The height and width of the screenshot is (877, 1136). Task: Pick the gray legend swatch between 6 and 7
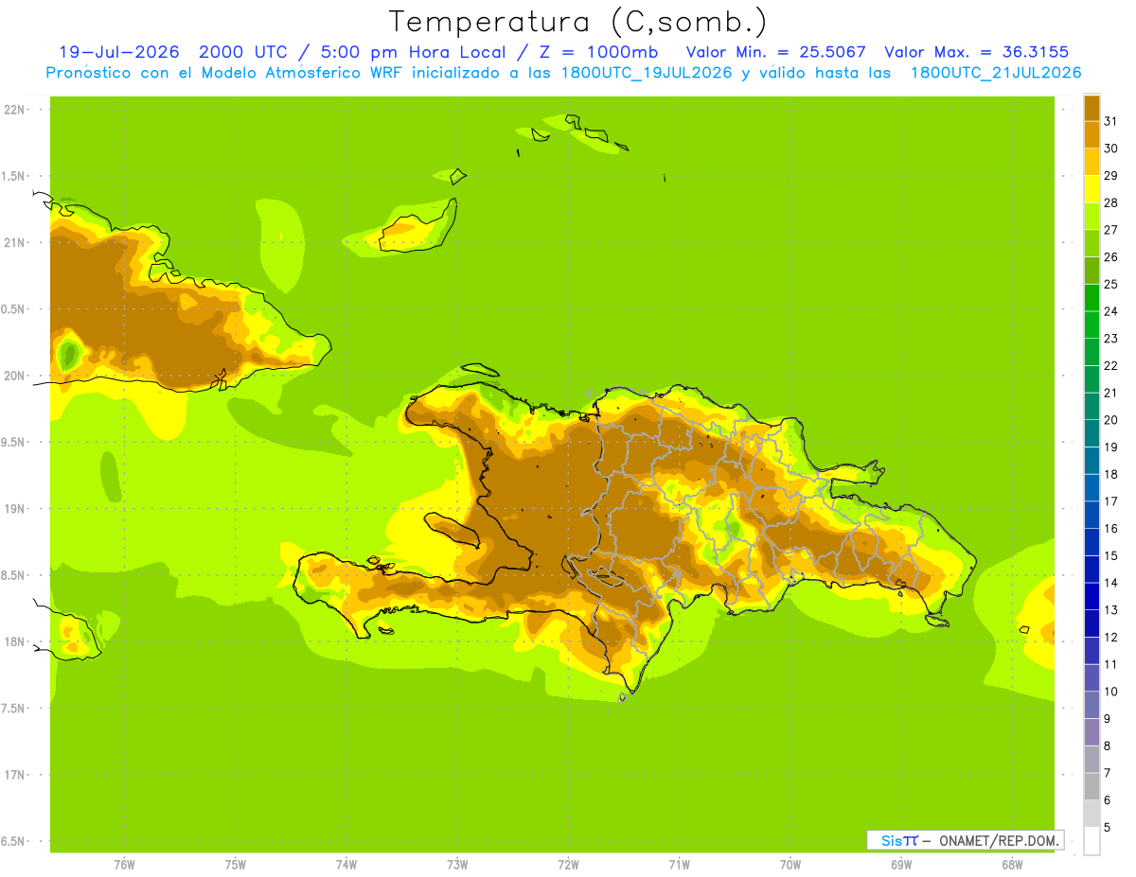[x=1092, y=786]
